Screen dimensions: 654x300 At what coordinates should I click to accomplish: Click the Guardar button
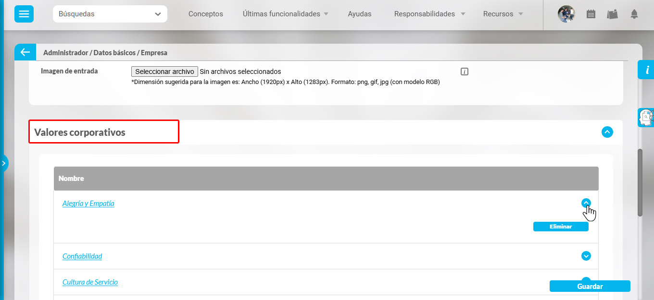click(x=590, y=286)
